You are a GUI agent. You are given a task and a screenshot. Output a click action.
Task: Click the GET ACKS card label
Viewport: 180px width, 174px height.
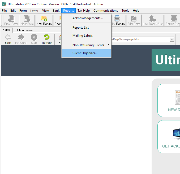point(171,146)
